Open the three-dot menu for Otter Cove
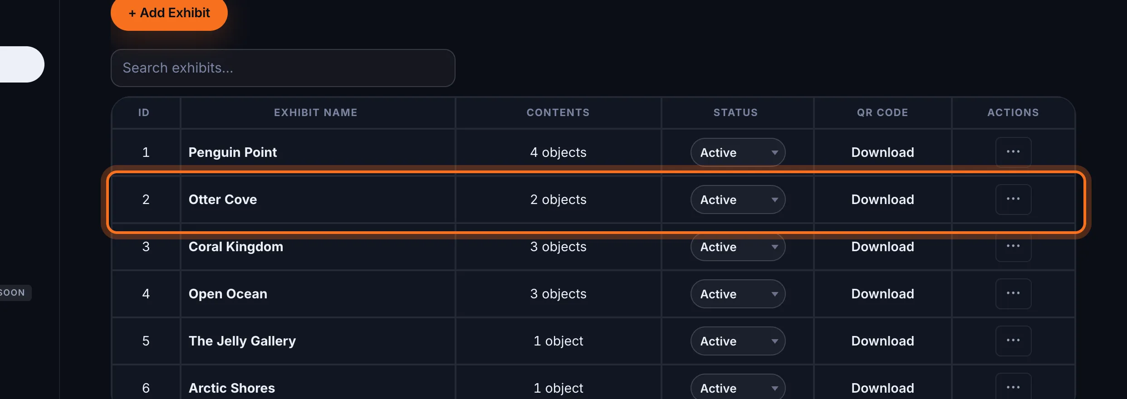This screenshot has height=399, width=1127. tap(1013, 199)
